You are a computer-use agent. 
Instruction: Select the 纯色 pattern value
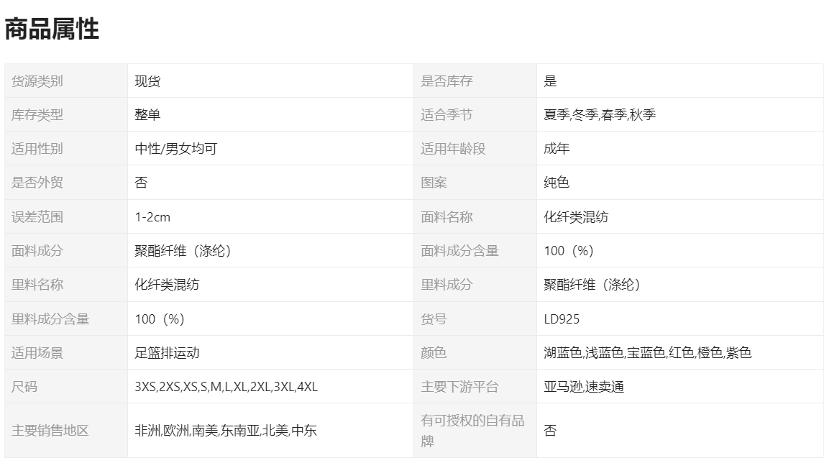coord(557,183)
